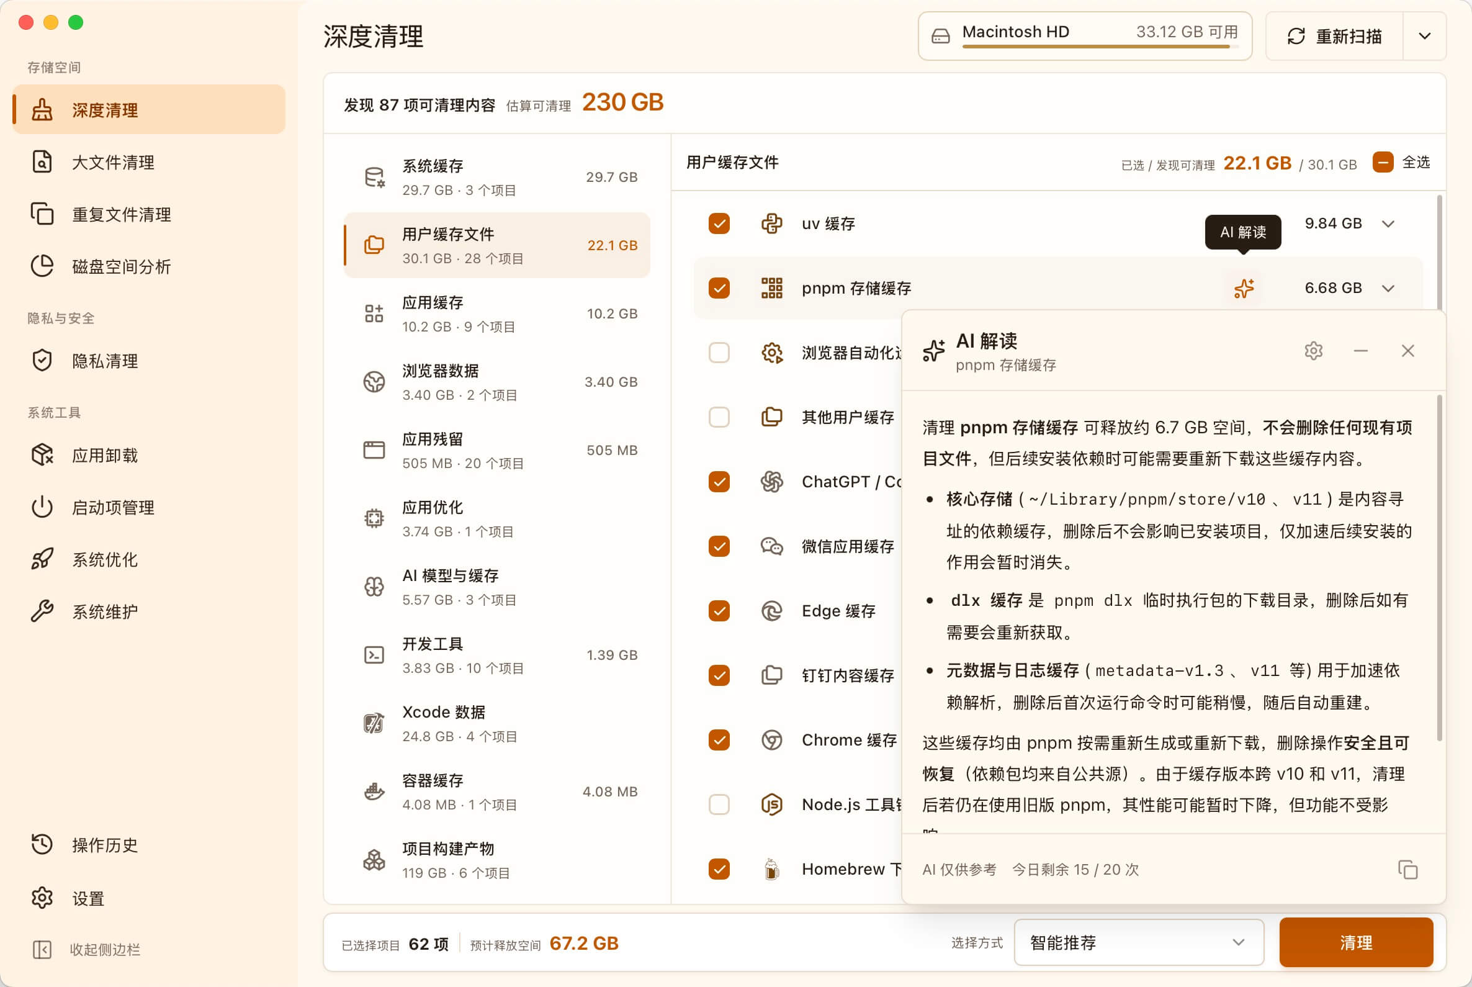Open 大文件清理 in the sidebar

coord(148,162)
